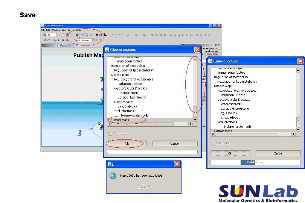Click scroll-down arrow in Publishing dialog's list

point(298,129)
